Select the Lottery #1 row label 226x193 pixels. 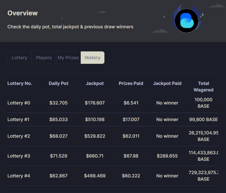point(18,119)
